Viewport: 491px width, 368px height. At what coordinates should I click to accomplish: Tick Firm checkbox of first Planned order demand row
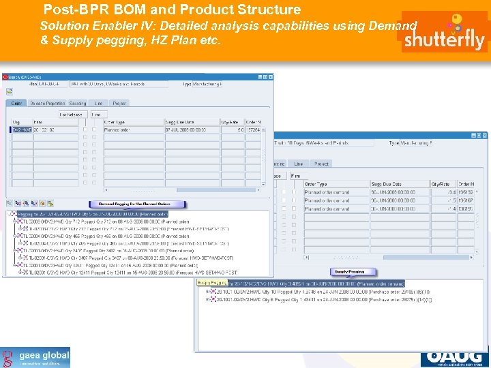pos(294,191)
